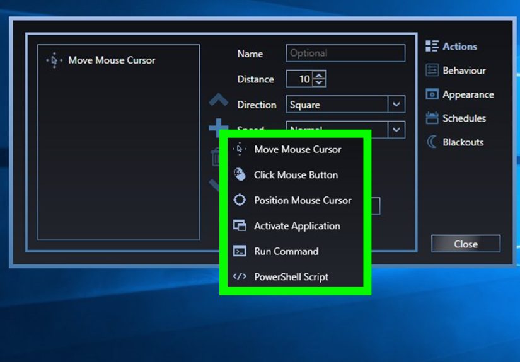Switch to the Behaviour section

point(463,71)
